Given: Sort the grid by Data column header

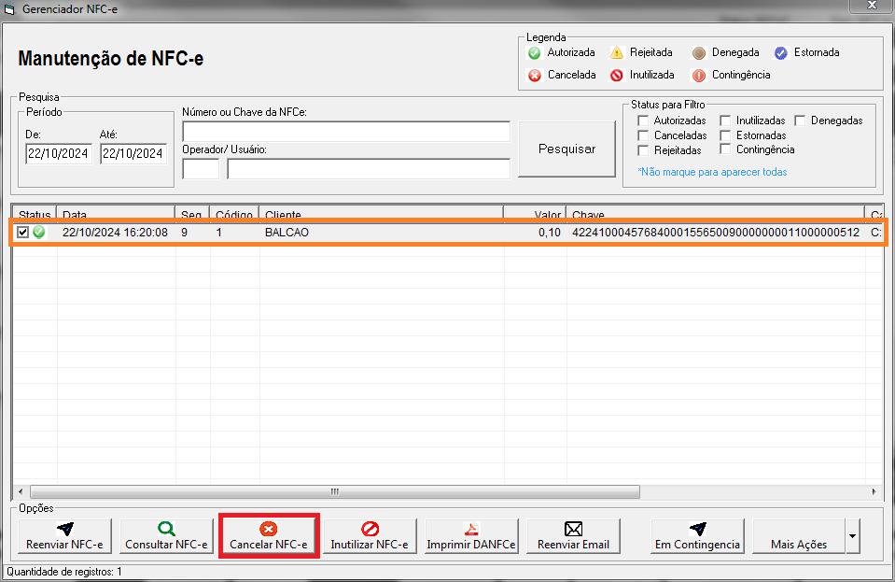Looking at the screenshot, I should click(x=116, y=215).
